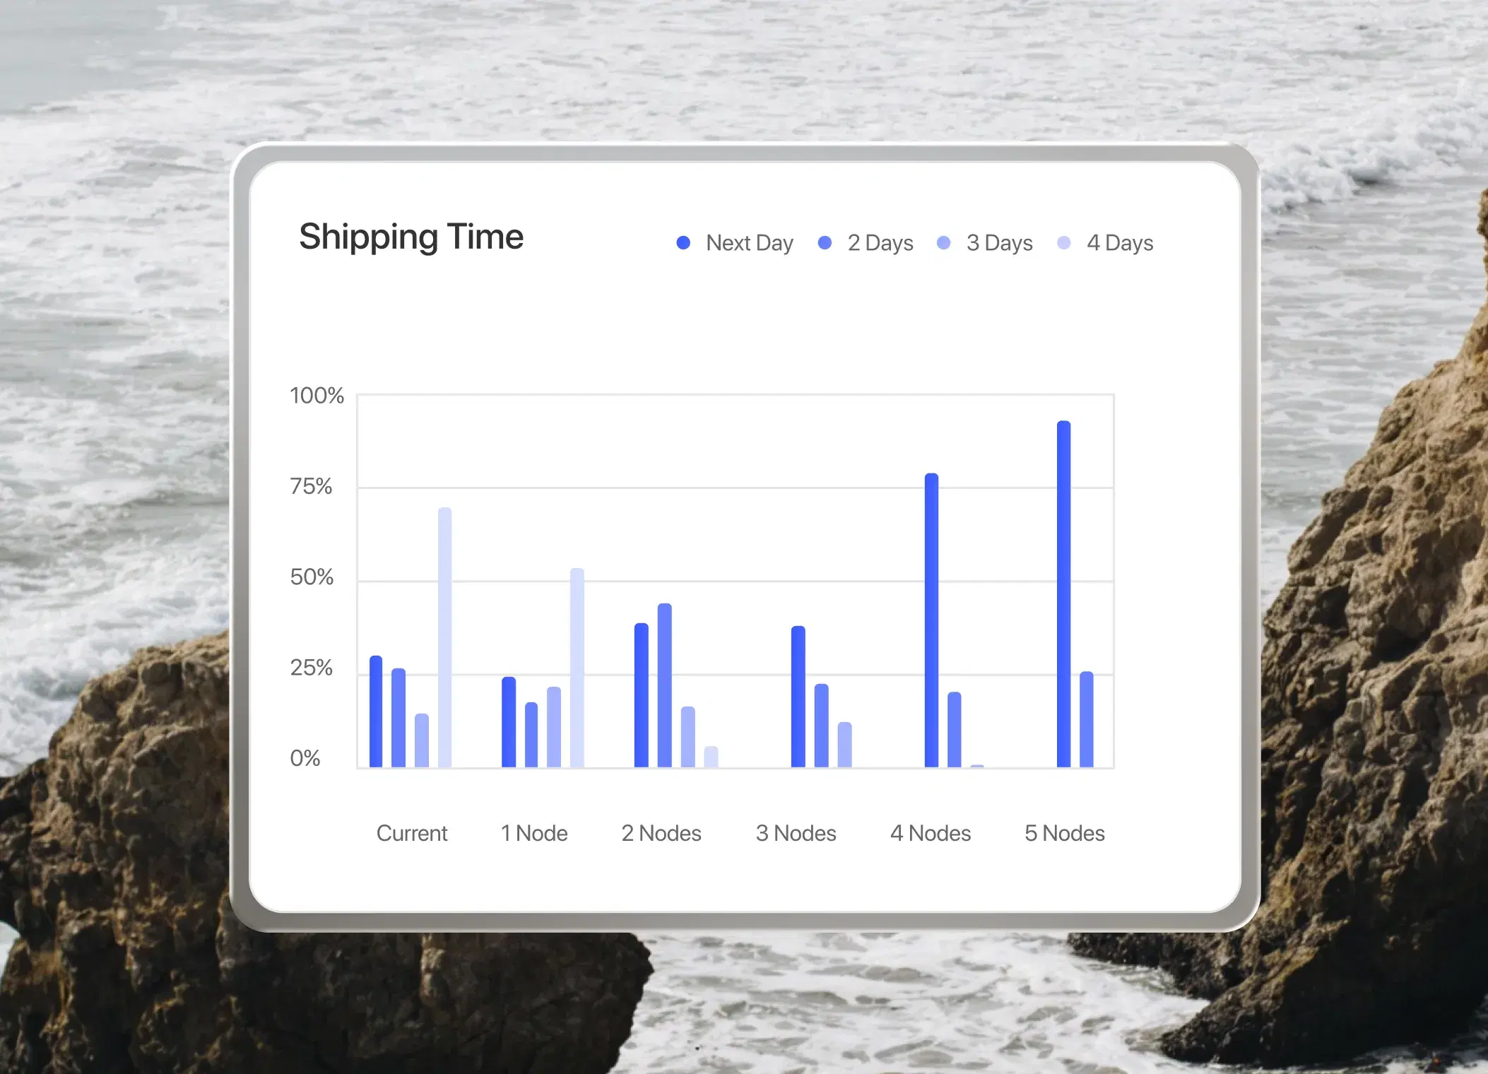
Task: Select the 2 Days legend label
Action: point(880,243)
